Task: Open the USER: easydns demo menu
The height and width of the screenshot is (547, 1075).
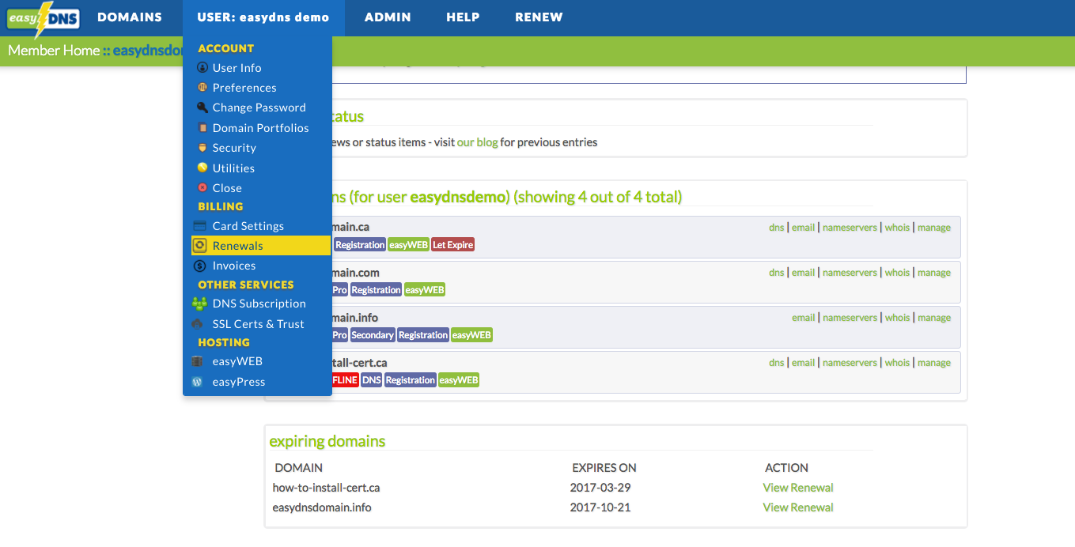Action: [x=263, y=17]
